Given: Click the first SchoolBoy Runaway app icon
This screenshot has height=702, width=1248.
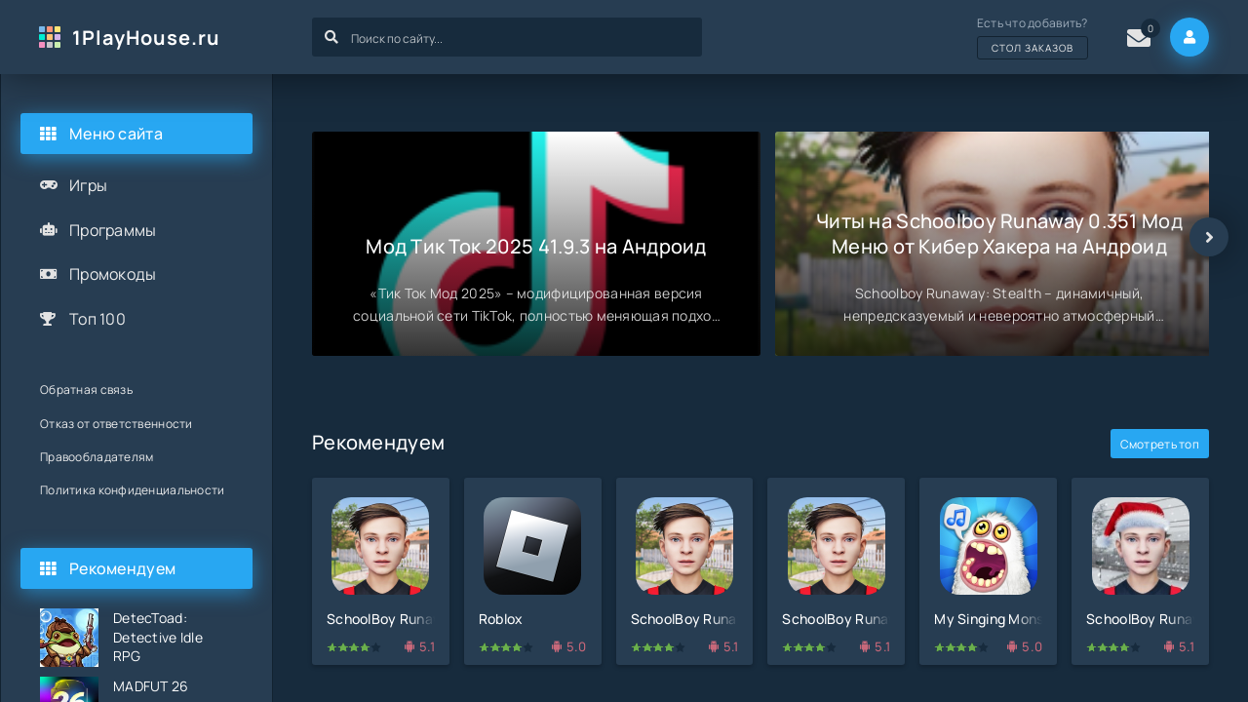Looking at the screenshot, I should pyautogui.click(x=380, y=546).
